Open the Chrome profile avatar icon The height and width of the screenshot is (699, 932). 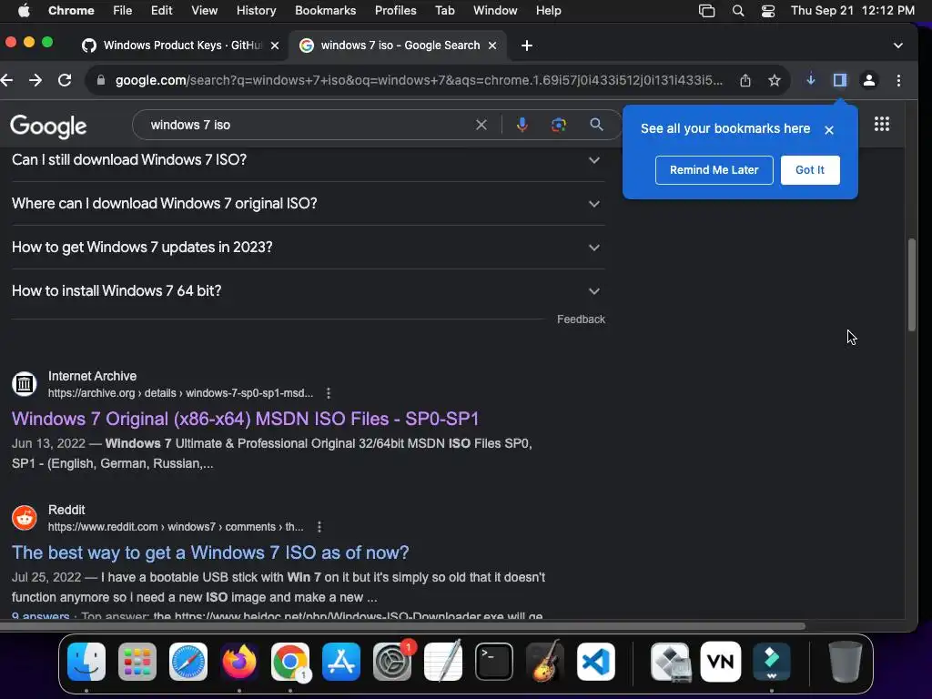click(x=869, y=80)
